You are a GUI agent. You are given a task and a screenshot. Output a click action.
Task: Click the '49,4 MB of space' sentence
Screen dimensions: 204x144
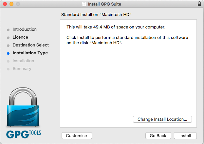pos(116,27)
